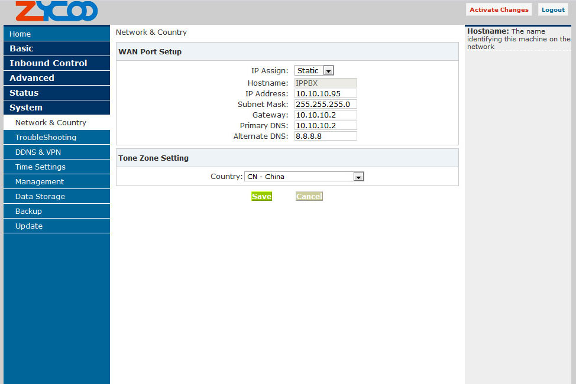Open the IP Assign dropdown
576x384 pixels.
click(314, 70)
